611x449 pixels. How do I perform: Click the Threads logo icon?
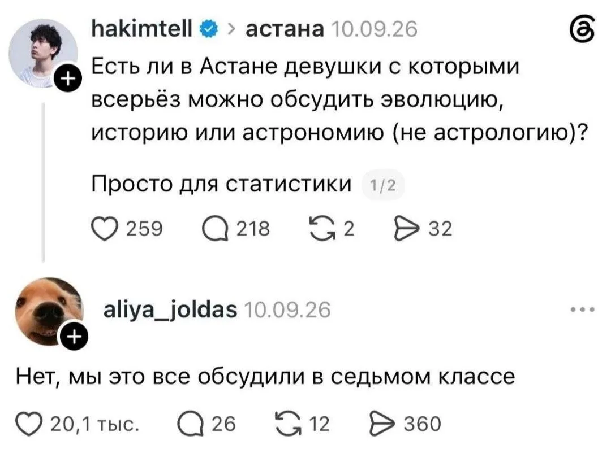coord(582,29)
